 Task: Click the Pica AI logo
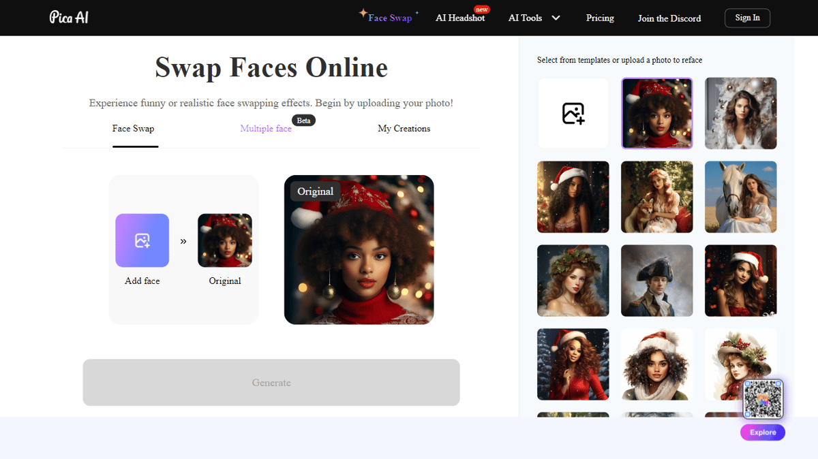69,17
